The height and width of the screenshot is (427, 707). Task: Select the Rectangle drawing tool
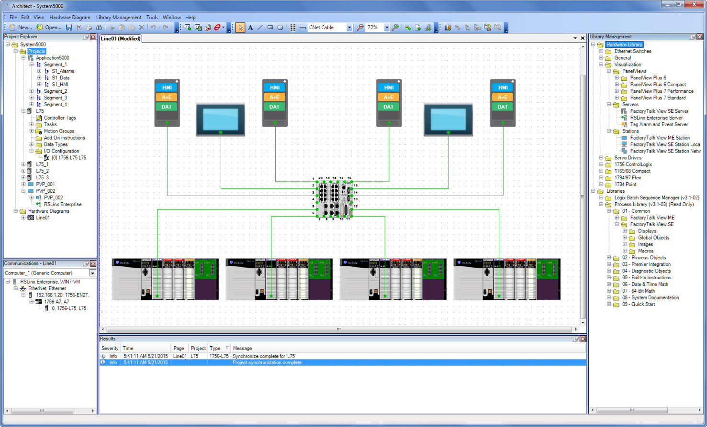tap(270, 28)
